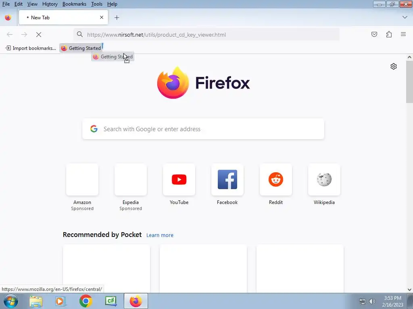Stop loading the page
This screenshot has height=309, width=413.
click(x=39, y=35)
